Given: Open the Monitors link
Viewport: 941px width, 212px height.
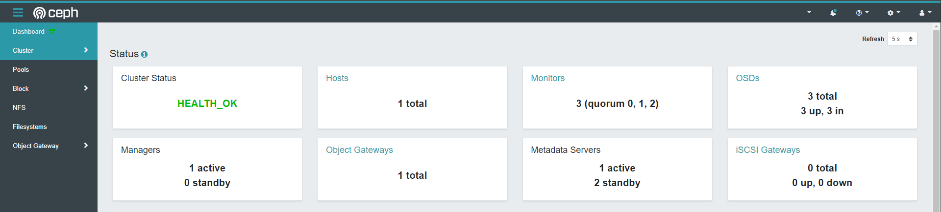Looking at the screenshot, I should point(547,78).
